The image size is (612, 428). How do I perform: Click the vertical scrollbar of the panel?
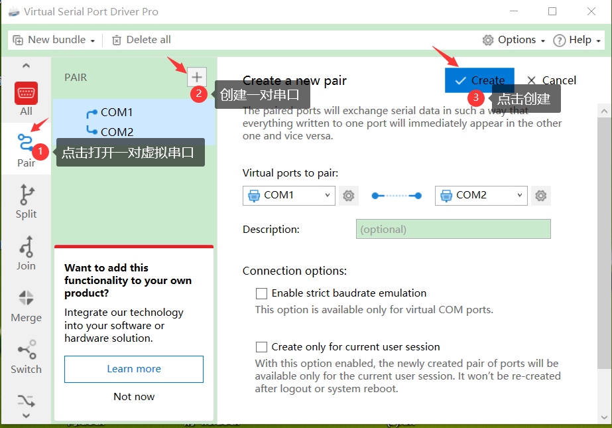click(604, 242)
